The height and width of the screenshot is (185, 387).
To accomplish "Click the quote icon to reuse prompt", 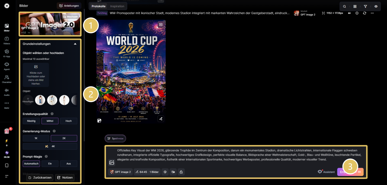I will click(349, 13).
